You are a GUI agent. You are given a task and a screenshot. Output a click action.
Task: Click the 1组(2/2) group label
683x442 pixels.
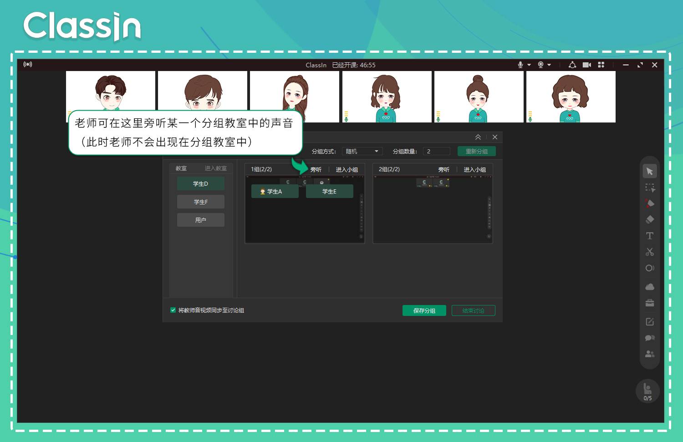(261, 169)
